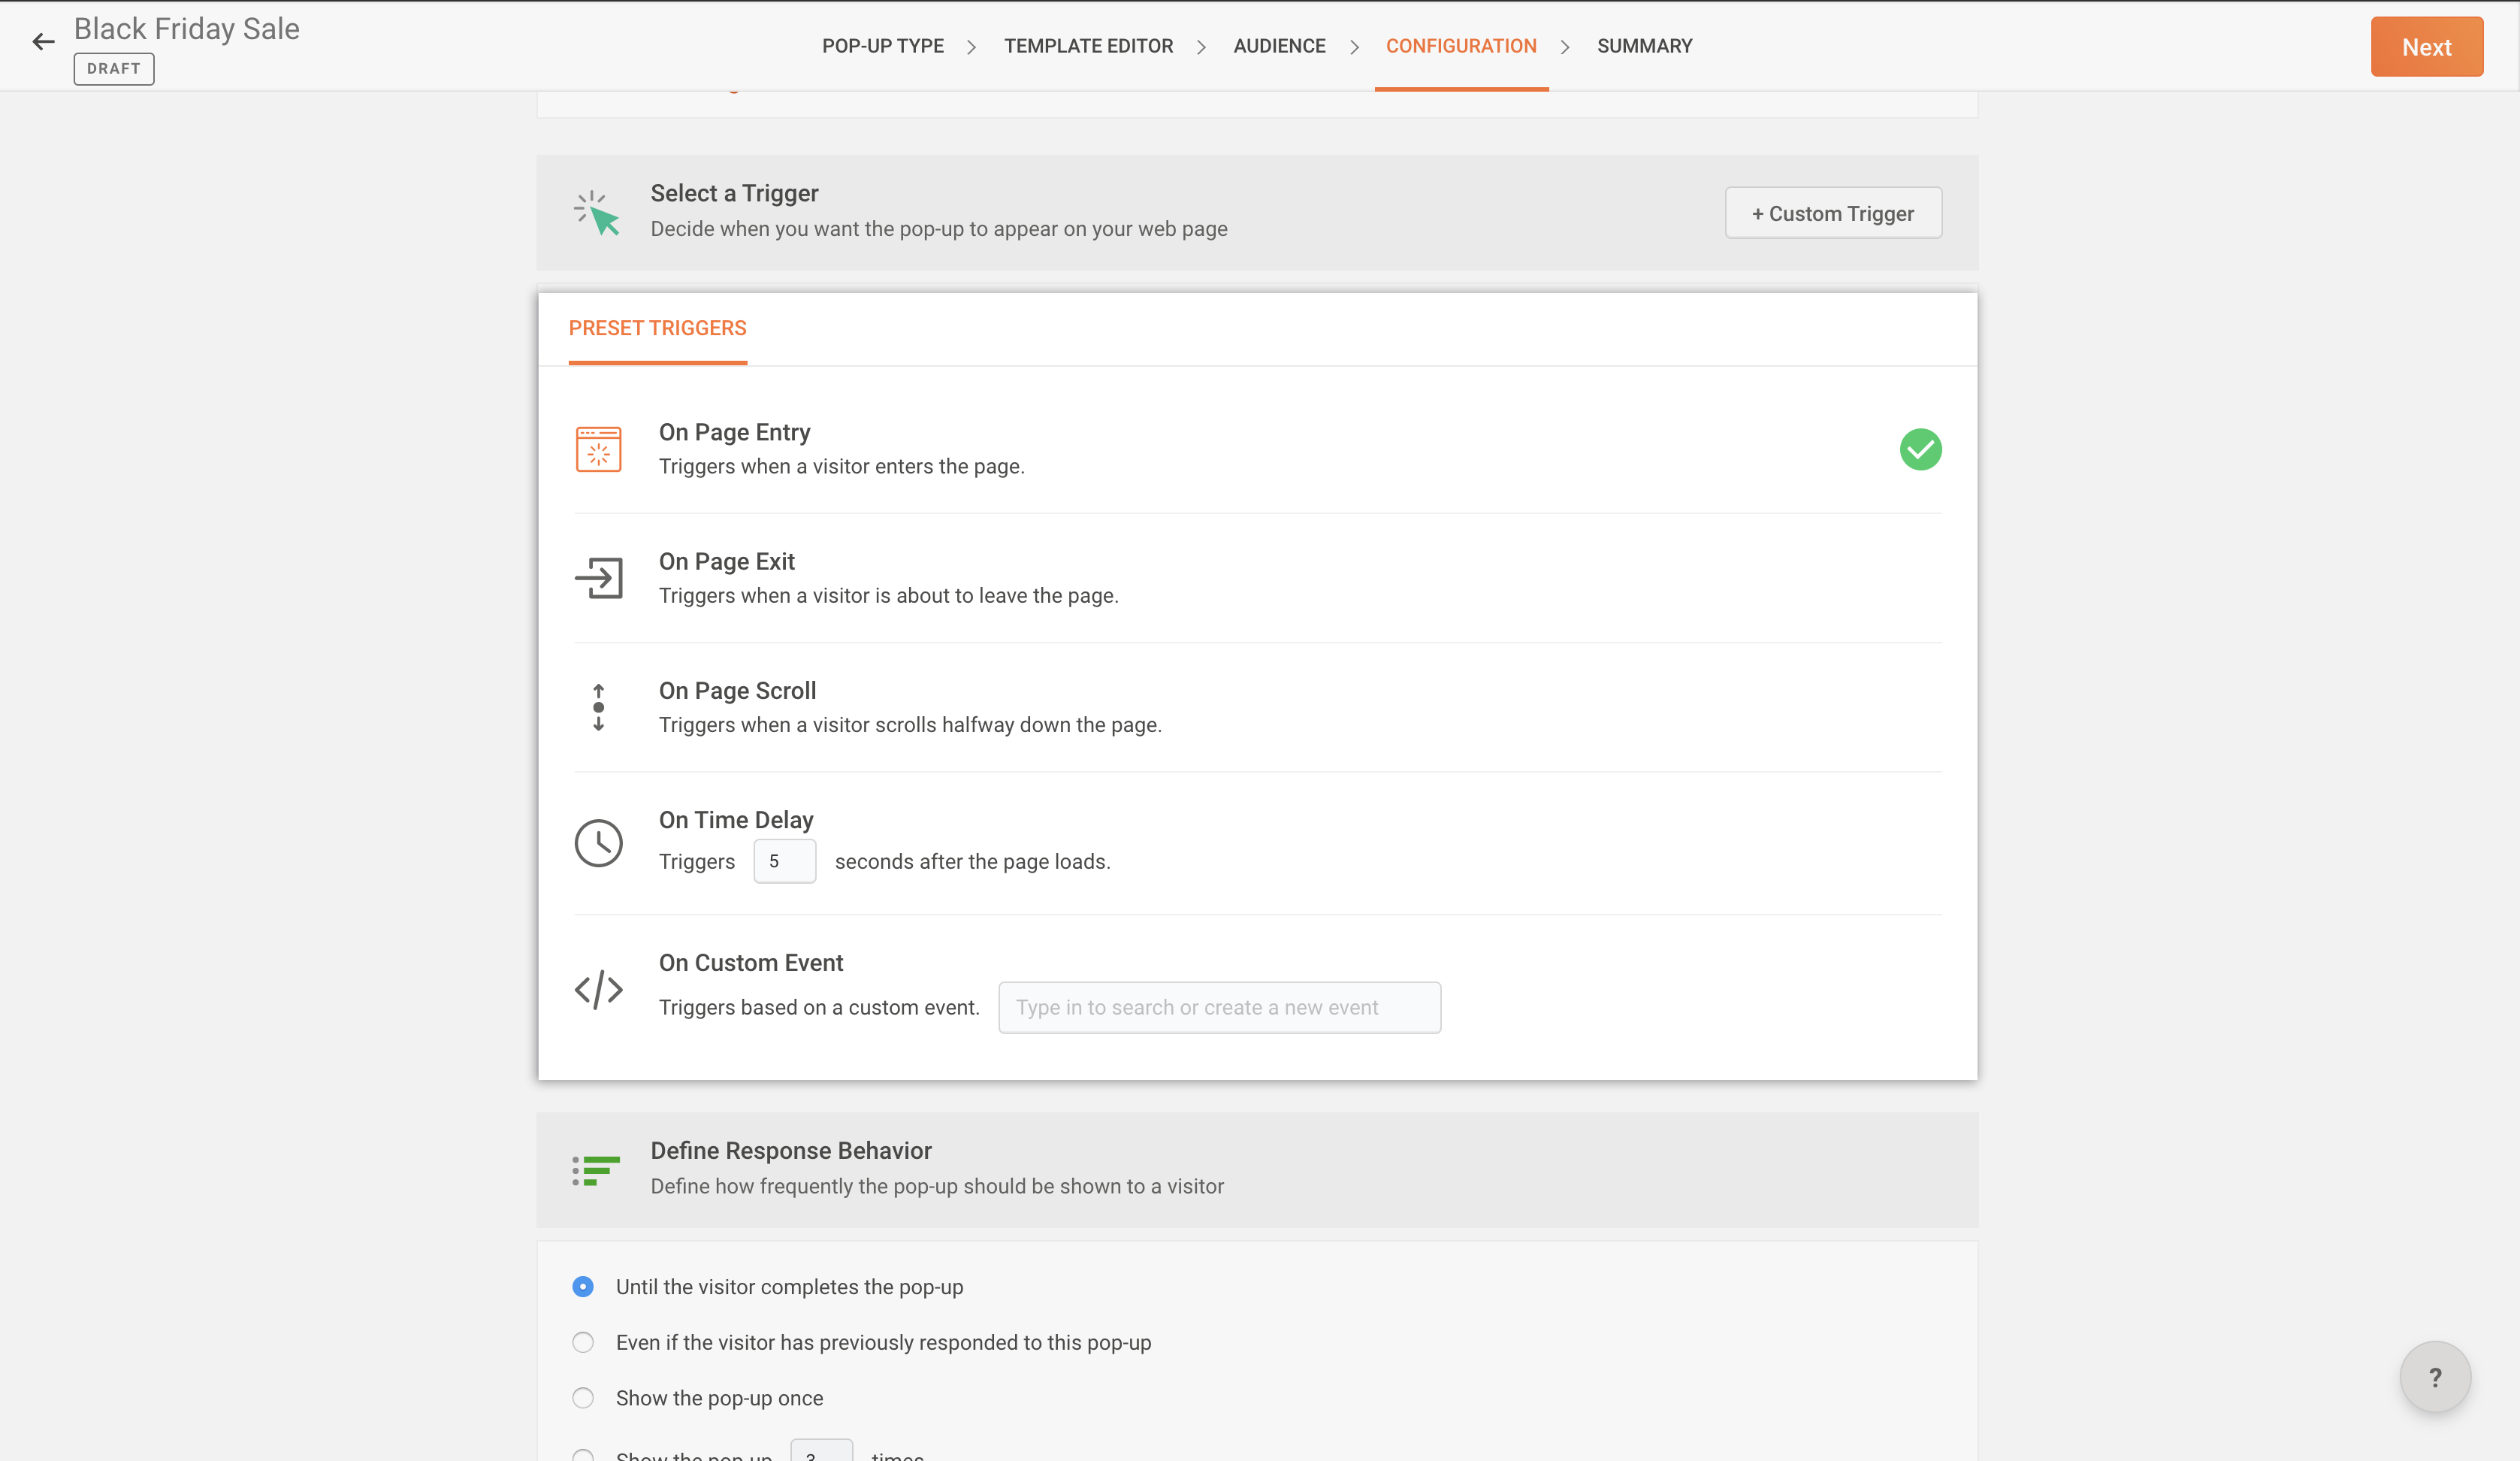Viewport: 2520px width, 1461px height.
Task: Click the On Custom Event code icon
Action: coord(598,989)
